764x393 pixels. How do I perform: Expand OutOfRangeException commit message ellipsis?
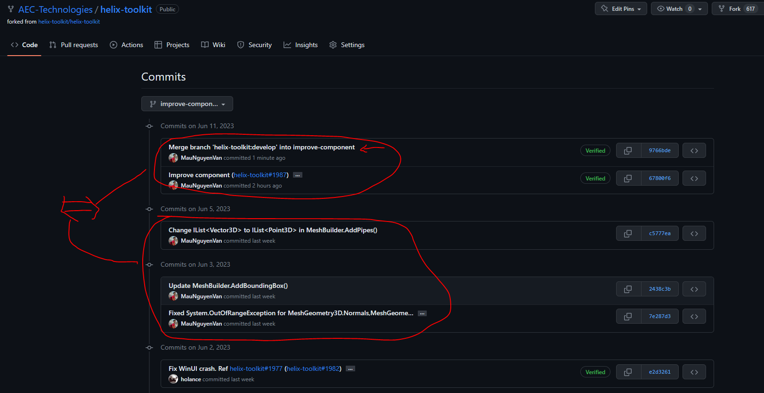pyautogui.click(x=422, y=313)
